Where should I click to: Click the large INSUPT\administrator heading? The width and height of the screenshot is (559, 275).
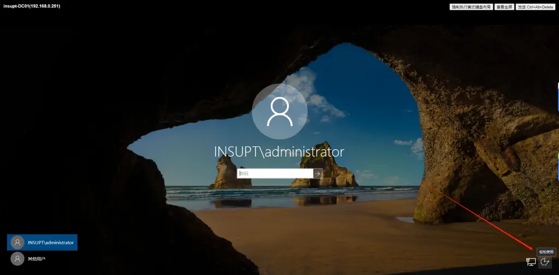[x=279, y=151]
